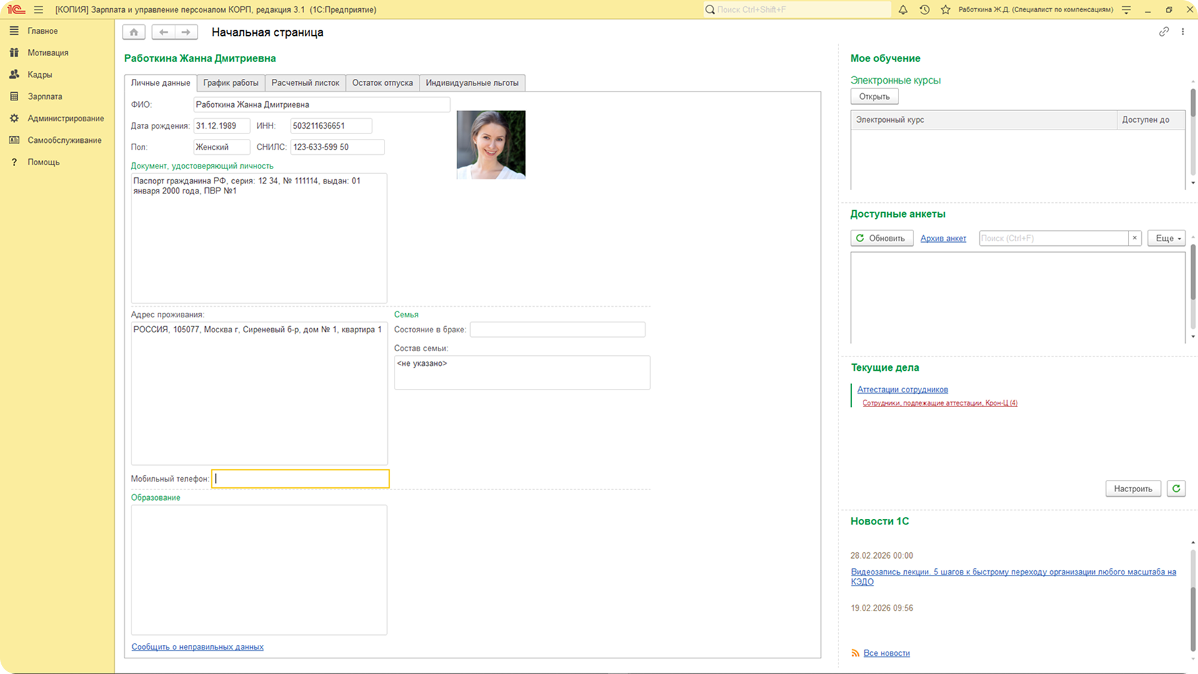Image resolution: width=1198 pixels, height=674 pixels.
Task: Click the Обновить button for questionnaires
Action: (x=881, y=239)
